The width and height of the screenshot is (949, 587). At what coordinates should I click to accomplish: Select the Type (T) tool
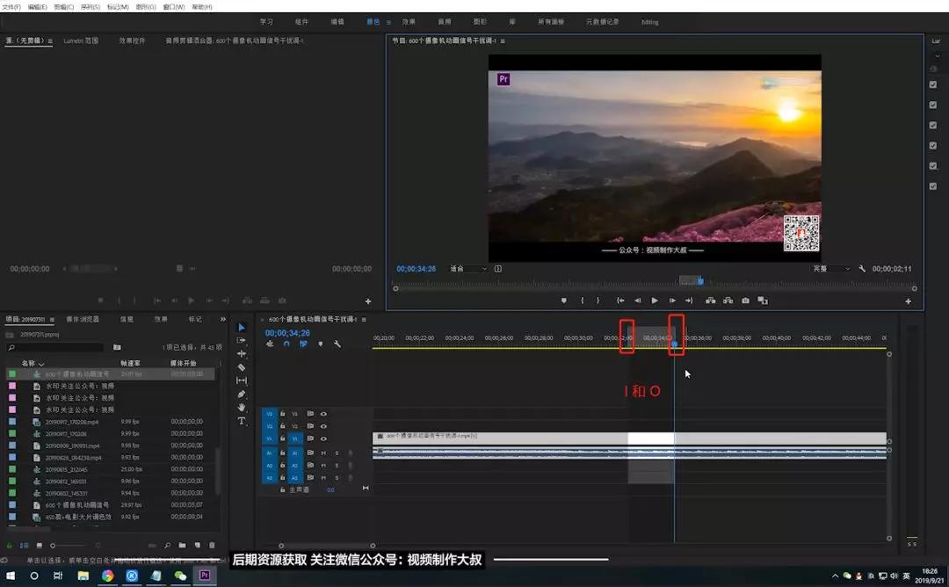click(242, 421)
